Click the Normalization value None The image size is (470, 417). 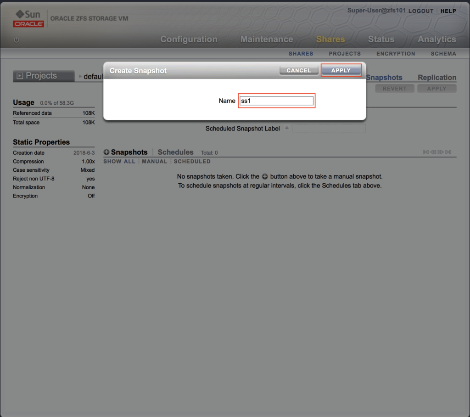coord(89,187)
